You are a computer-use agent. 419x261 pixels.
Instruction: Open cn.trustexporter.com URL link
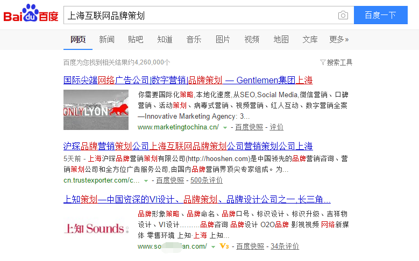[102, 180]
